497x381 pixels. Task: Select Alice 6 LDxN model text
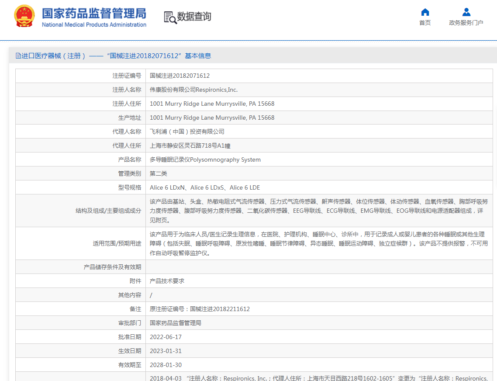pos(167,187)
